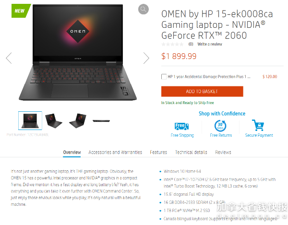Click the ADD TO BASKET button
This screenshot has height=225, width=288.
[202, 92]
